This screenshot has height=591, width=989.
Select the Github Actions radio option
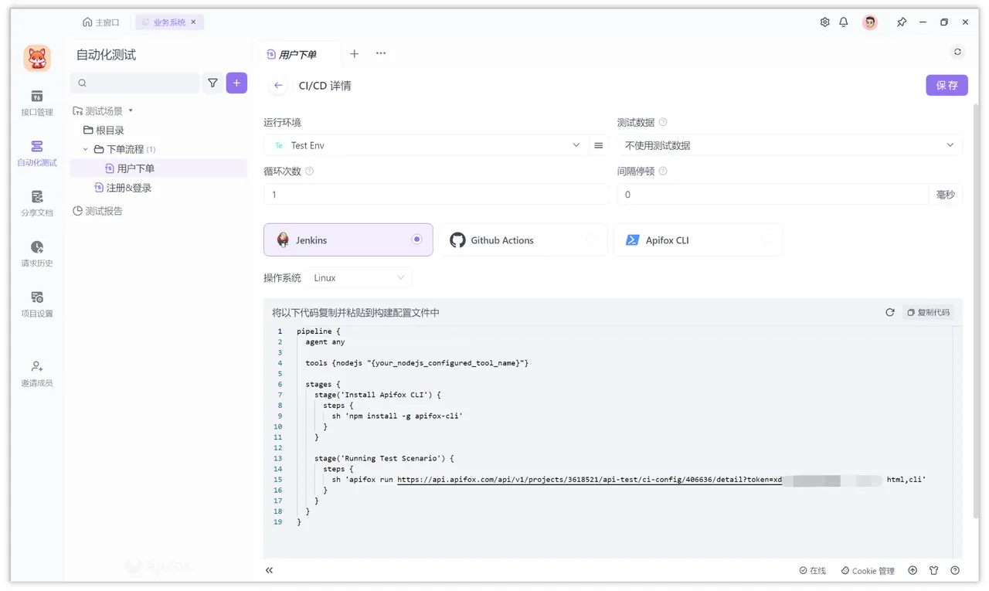(x=592, y=239)
